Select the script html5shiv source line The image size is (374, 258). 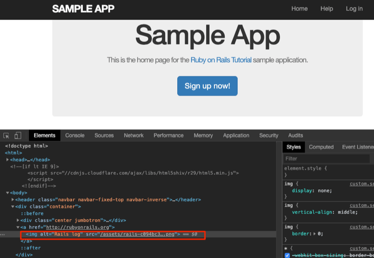pyautogui.click(x=133, y=173)
